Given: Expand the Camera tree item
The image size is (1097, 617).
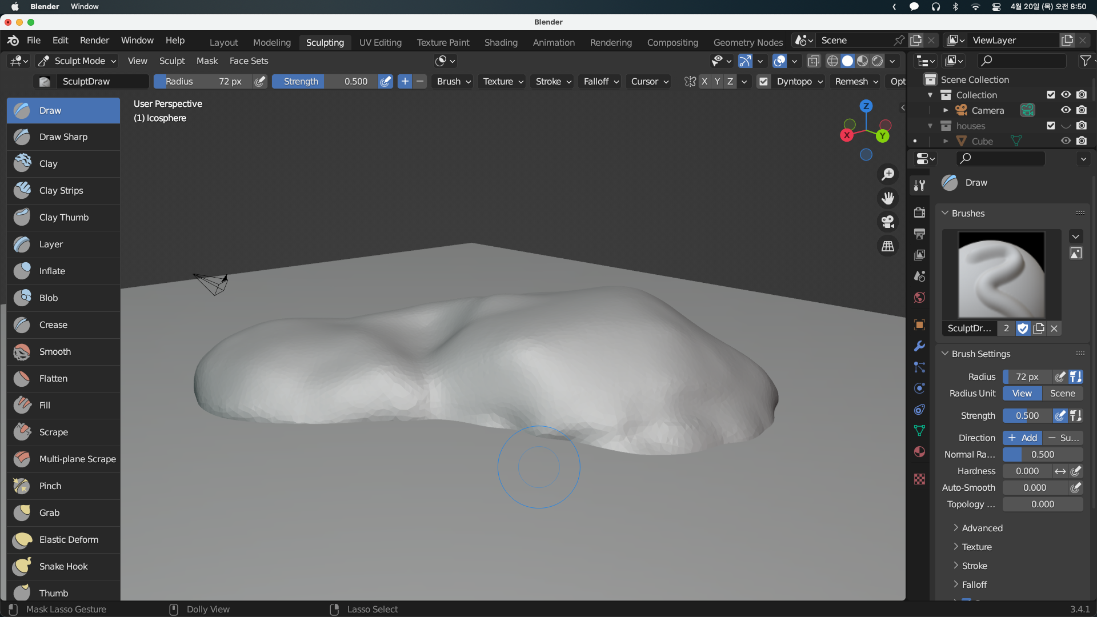Looking at the screenshot, I should click(946, 110).
